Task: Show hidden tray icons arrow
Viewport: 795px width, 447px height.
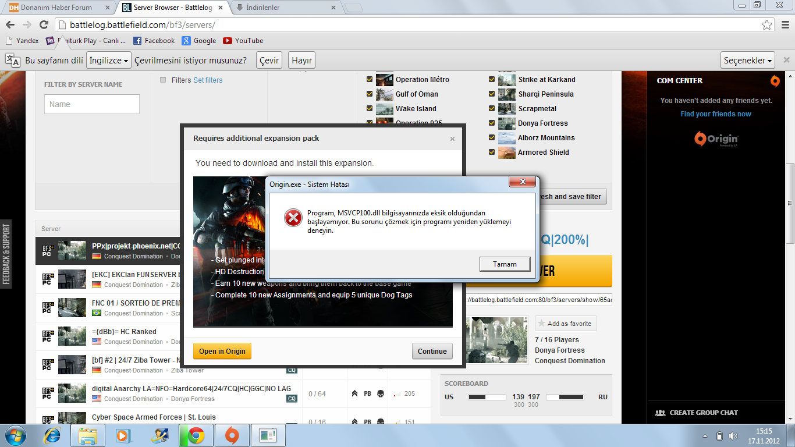Action: coord(705,435)
